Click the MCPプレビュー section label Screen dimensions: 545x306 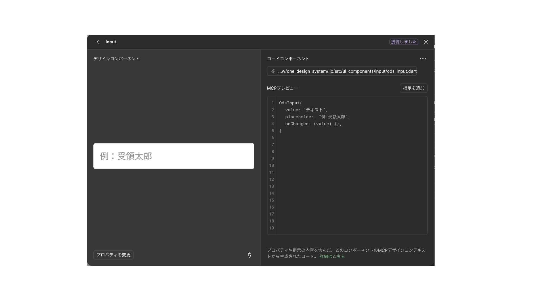tap(282, 88)
